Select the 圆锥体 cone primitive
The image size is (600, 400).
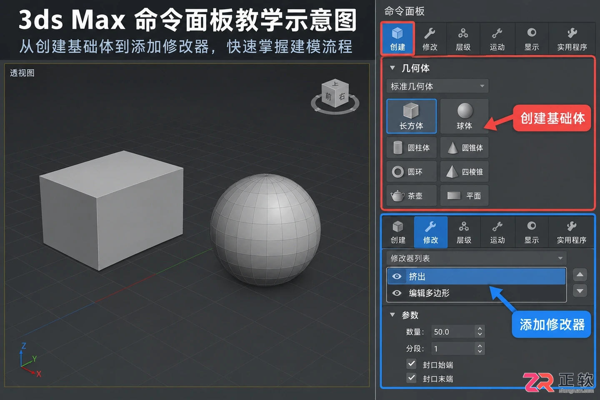click(x=464, y=147)
